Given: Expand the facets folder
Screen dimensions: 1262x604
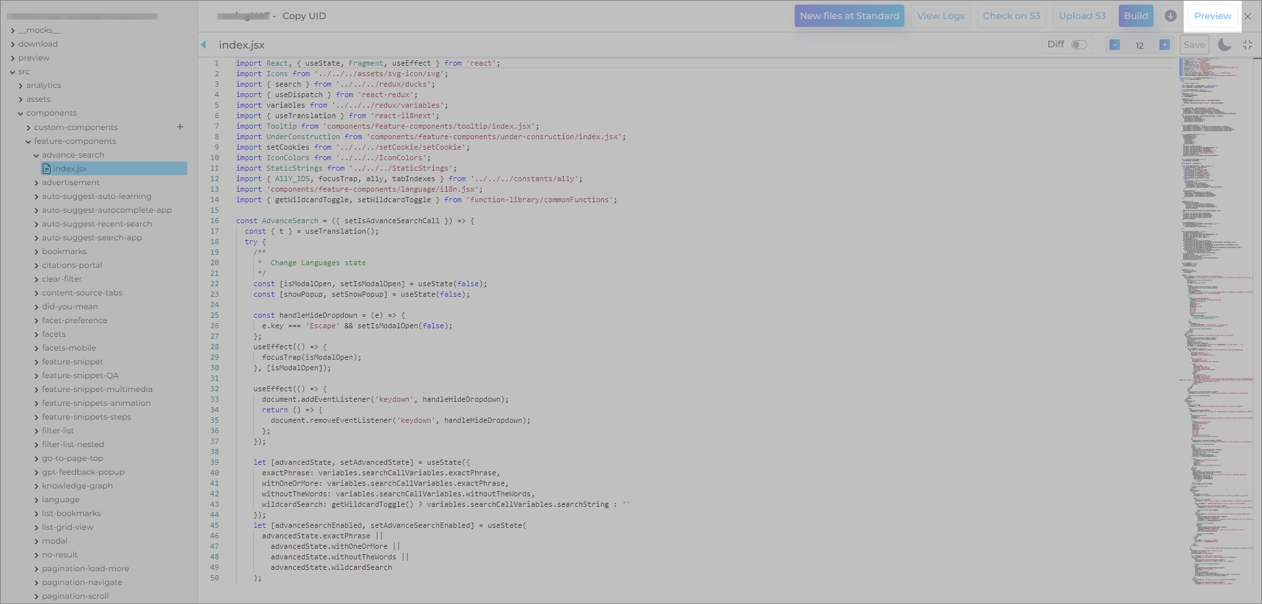Looking at the screenshot, I should click(x=53, y=334).
